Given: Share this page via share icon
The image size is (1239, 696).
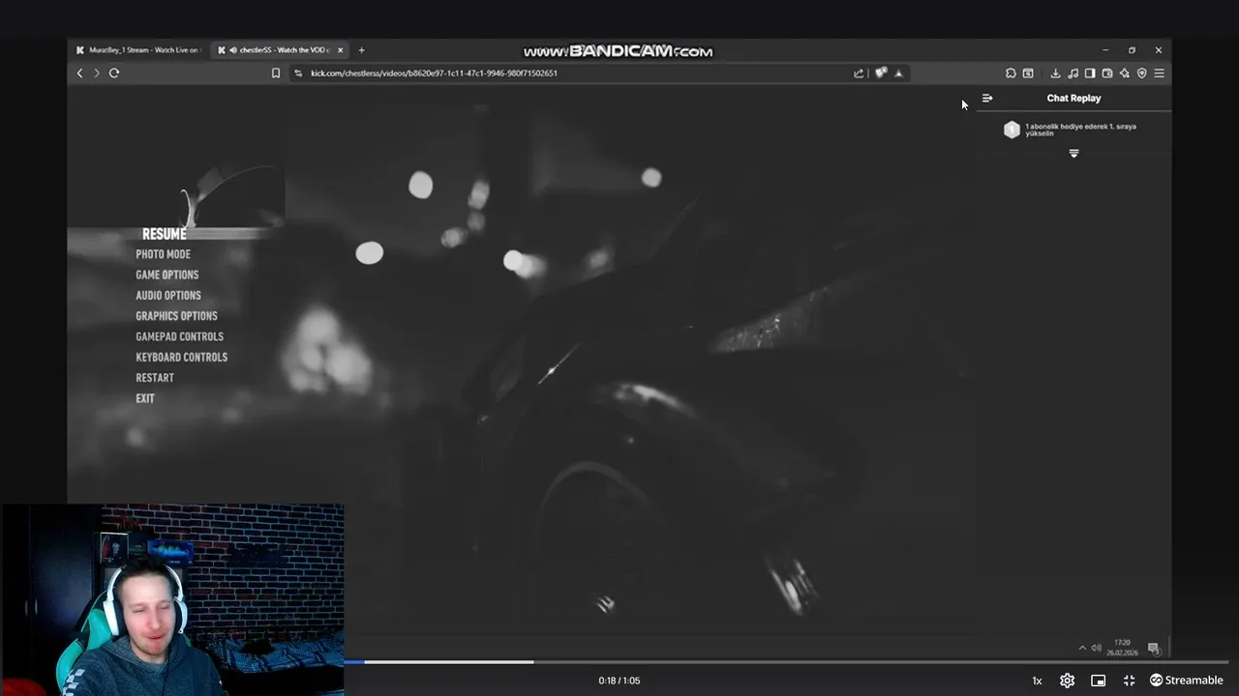Looking at the screenshot, I should [859, 73].
